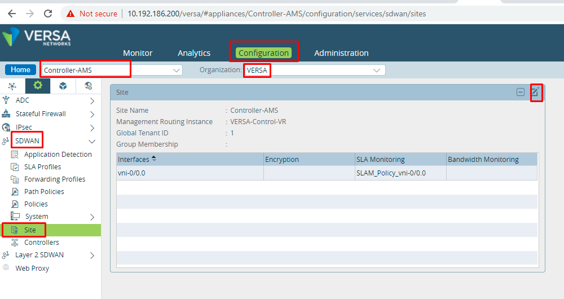Click the browser address bar URL
This screenshot has width=564, height=299.
click(276, 14)
